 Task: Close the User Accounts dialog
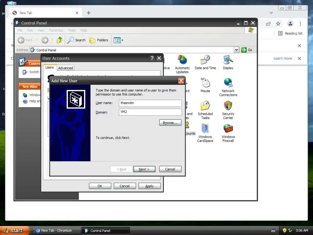pyautogui.click(x=159, y=58)
